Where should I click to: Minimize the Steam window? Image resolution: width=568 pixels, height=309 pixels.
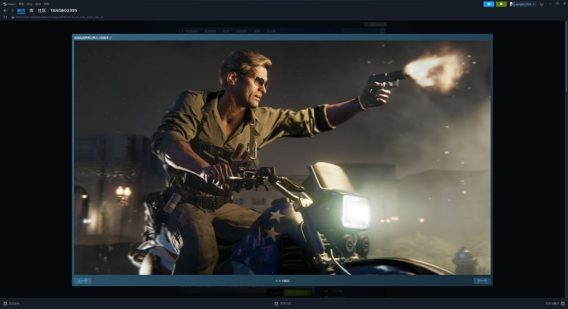pos(550,4)
